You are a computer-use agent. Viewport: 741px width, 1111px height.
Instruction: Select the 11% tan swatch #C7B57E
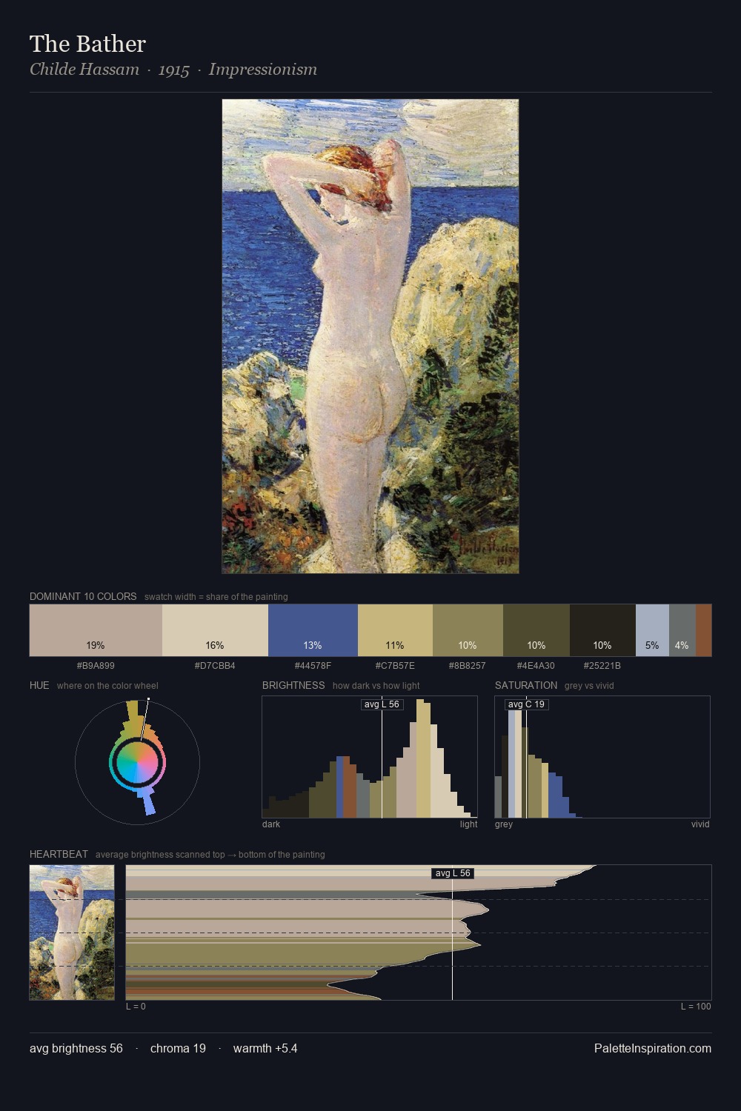(395, 630)
